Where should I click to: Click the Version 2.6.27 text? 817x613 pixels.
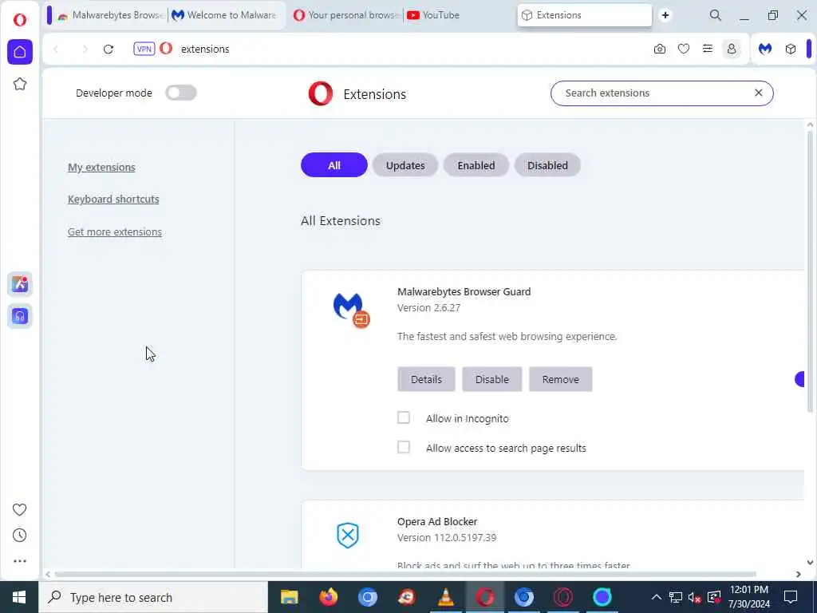click(428, 308)
